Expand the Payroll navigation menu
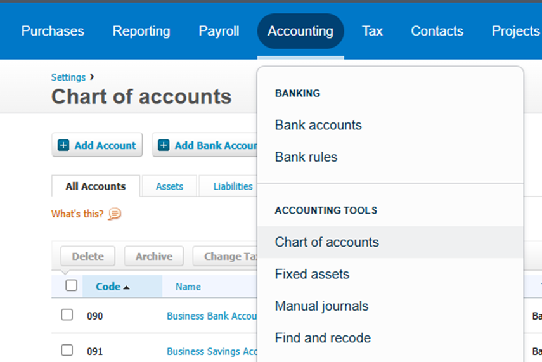Viewport: 542px width, 362px height. point(219,31)
